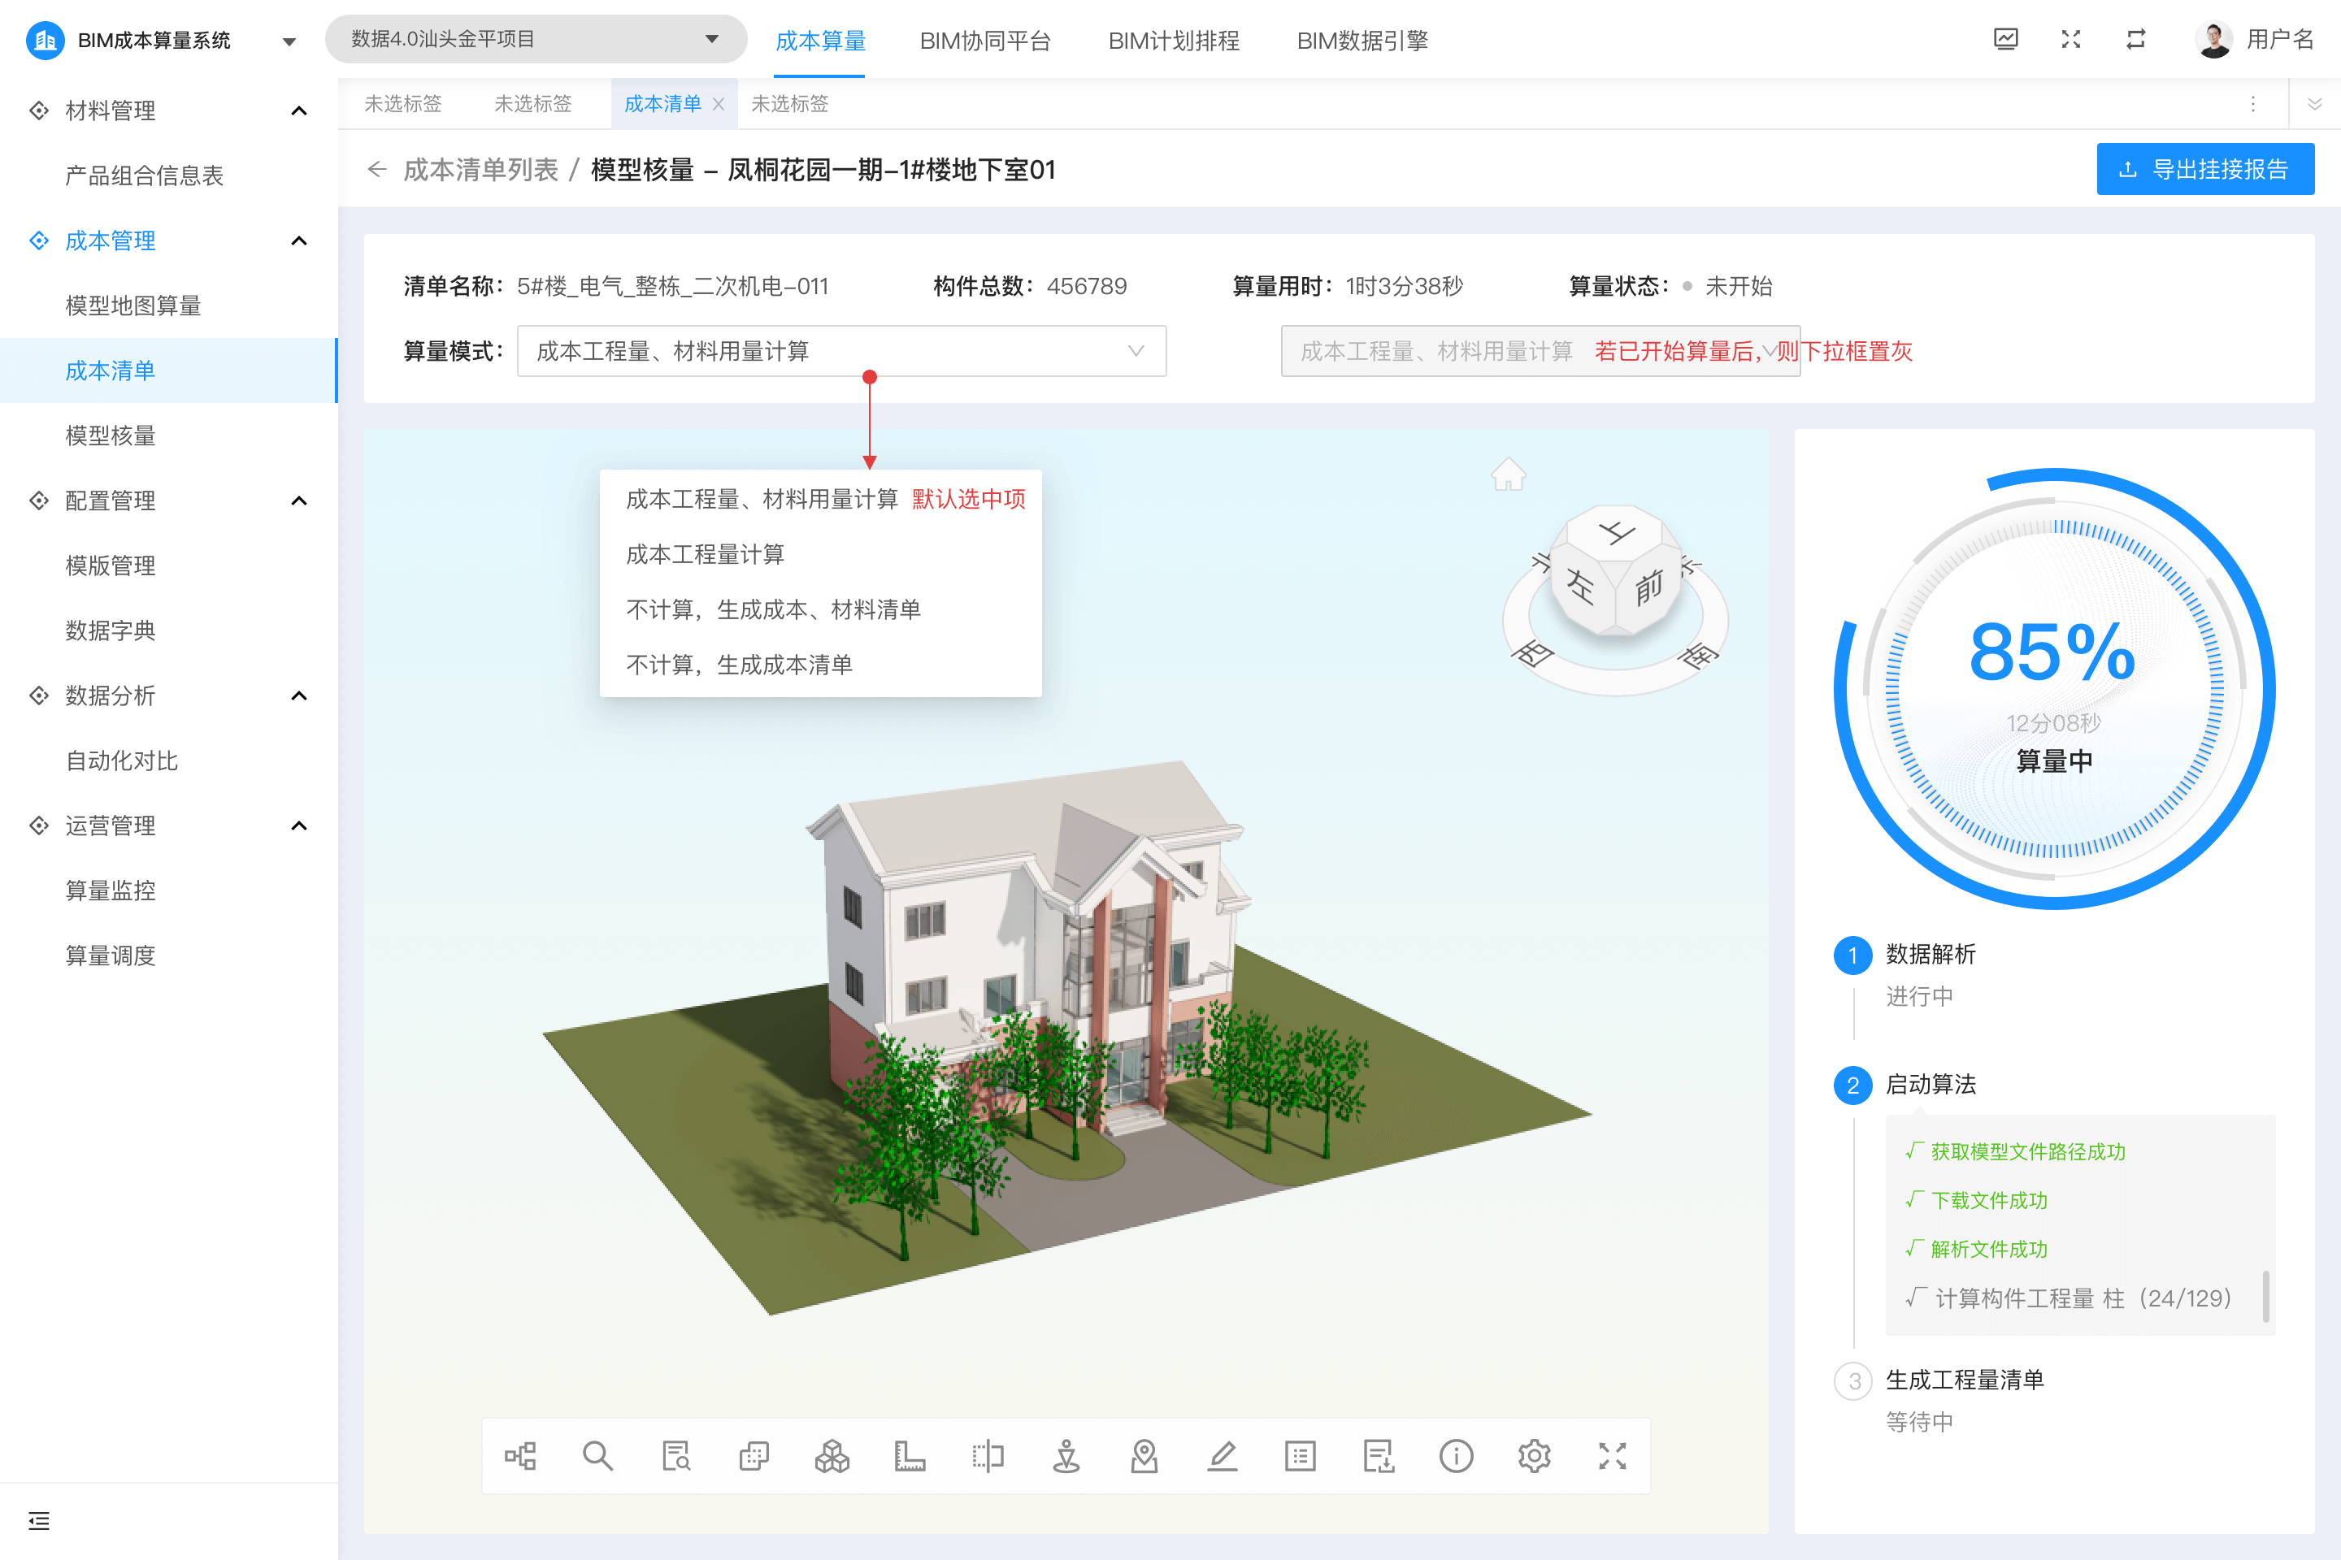Choose 成本工程量计算 from the dropdown list

(705, 554)
